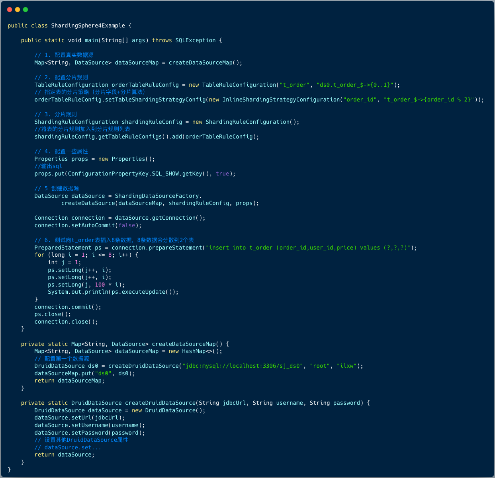Click the green maximize window button

25,10
